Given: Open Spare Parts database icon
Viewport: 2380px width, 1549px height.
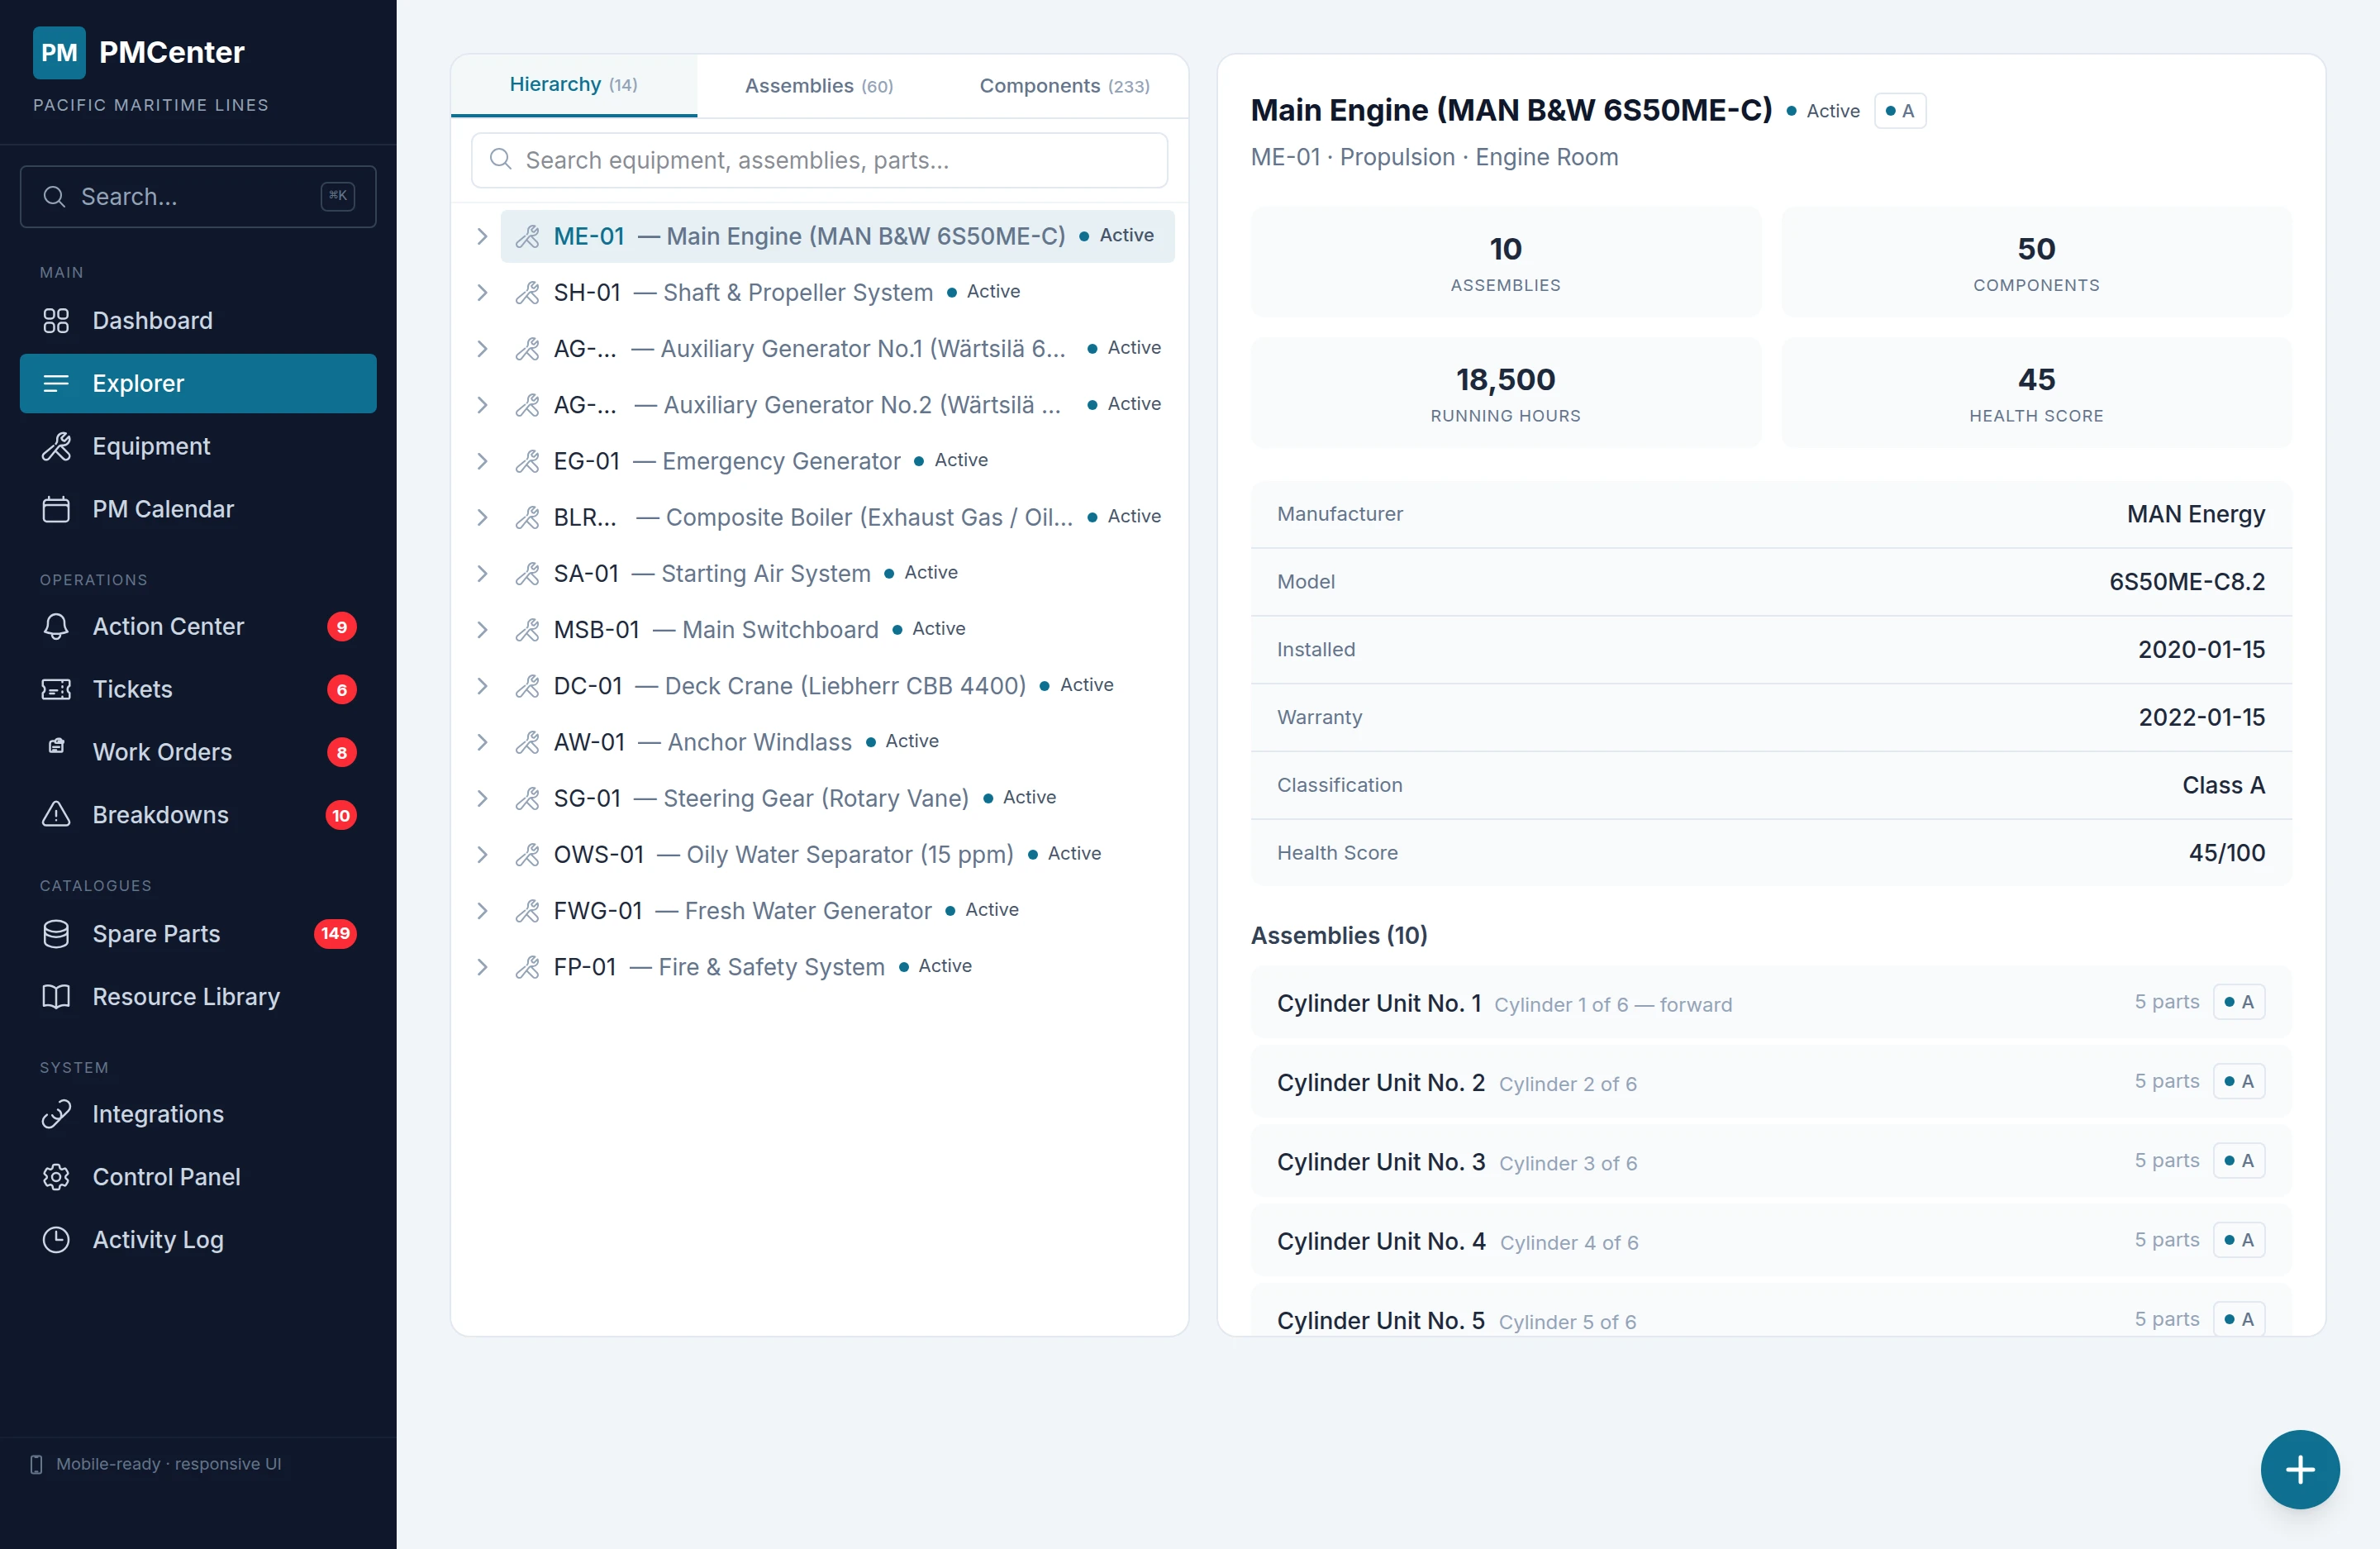Looking at the screenshot, I should [56, 934].
